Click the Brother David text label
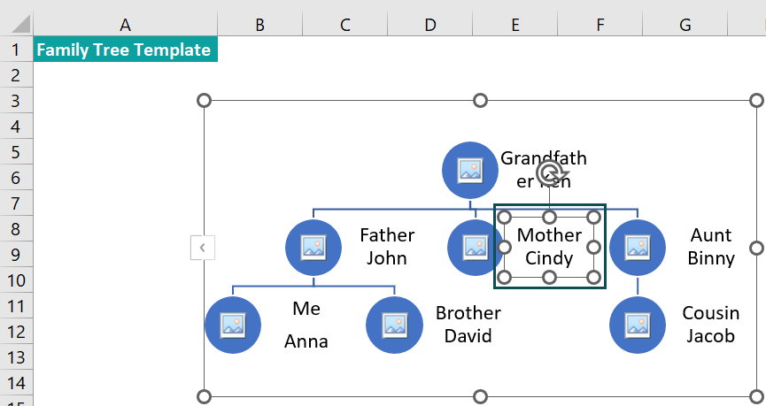 pyautogui.click(x=468, y=324)
